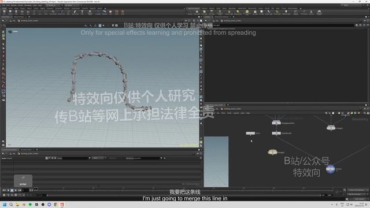Show Vertices in geometry spreadsheet
This screenshot has width=370, height=208.
(x=50, y=158)
